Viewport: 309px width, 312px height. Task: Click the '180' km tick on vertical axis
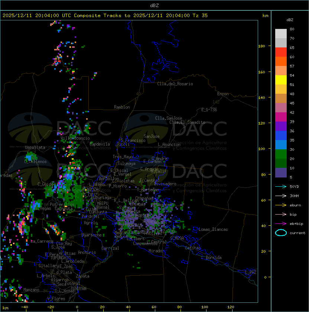pyautogui.click(x=261, y=46)
